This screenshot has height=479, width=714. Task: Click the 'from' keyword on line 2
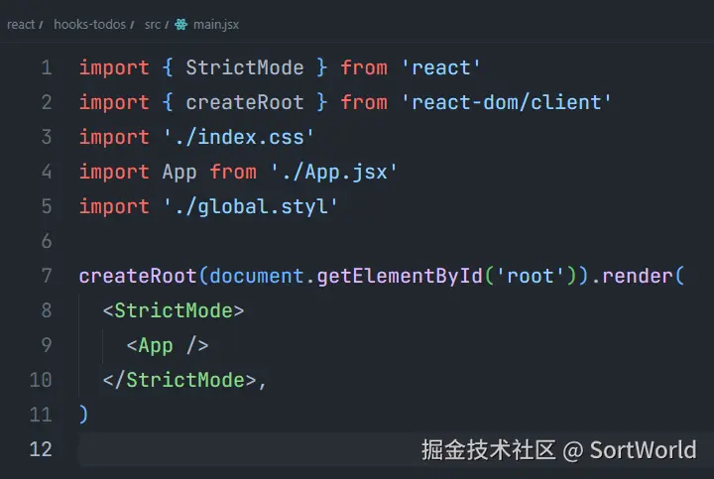click(x=364, y=102)
